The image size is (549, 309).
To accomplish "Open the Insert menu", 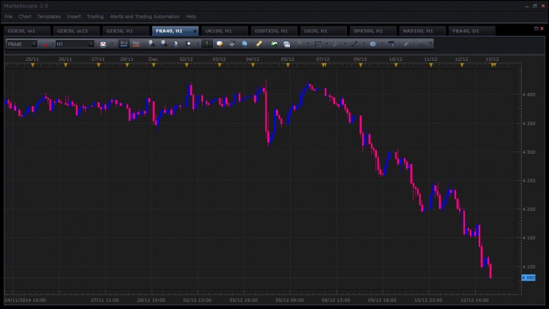I will pyautogui.click(x=74, y=16).
